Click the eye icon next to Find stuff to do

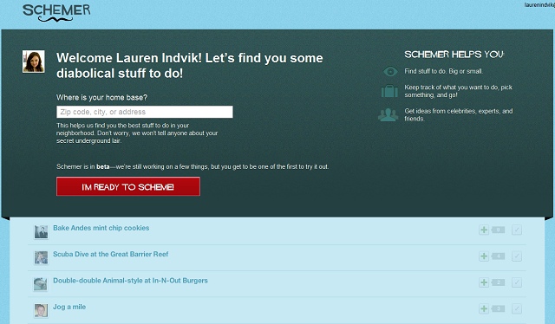(x=390, y=71)
